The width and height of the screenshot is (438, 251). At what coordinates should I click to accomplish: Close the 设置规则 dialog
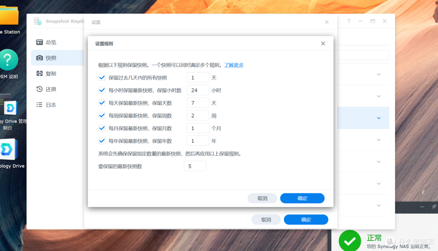pos(323,43)
